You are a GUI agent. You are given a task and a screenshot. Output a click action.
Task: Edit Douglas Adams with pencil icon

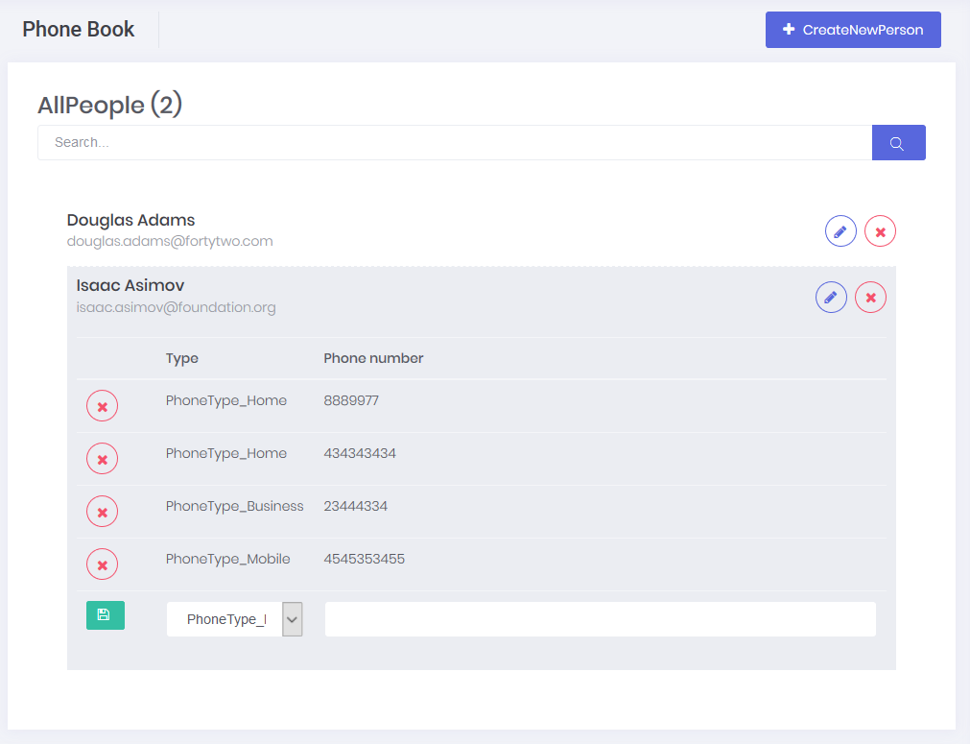click(840, 231)
